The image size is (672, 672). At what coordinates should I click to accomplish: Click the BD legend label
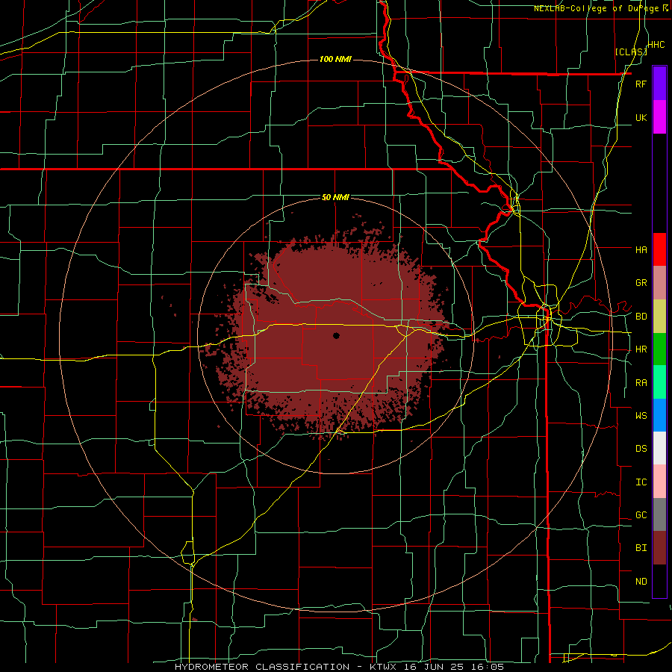[641, 317]
